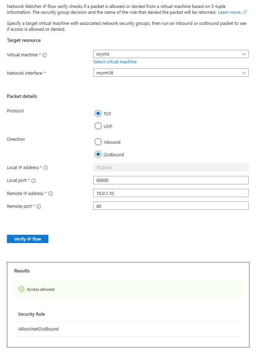This screenshot has height=353, width=256.
Task: Click the Local port input field
Action: pos(171,180)
